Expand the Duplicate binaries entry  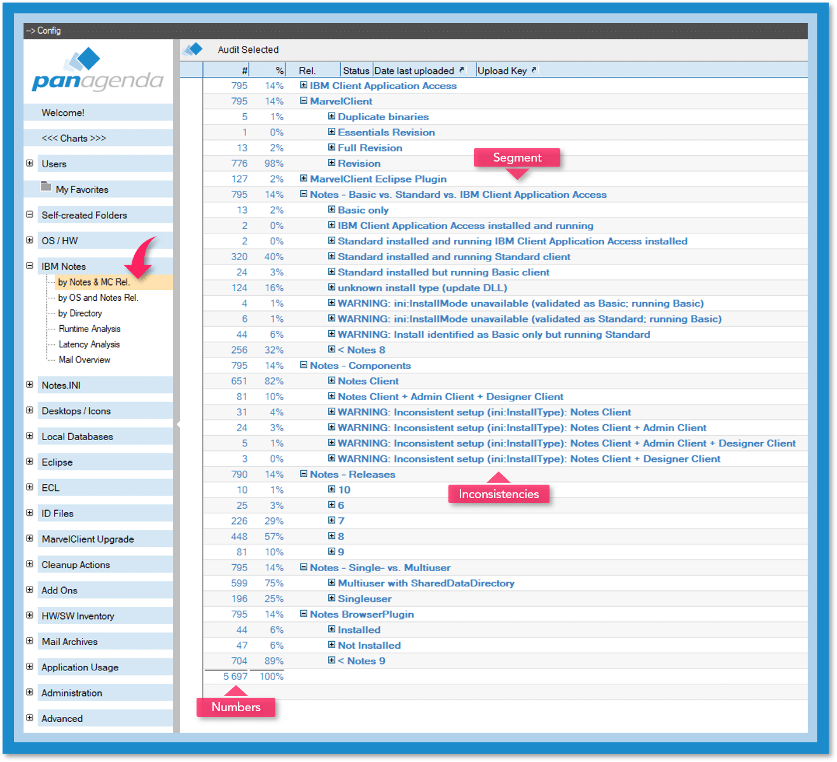331,116
